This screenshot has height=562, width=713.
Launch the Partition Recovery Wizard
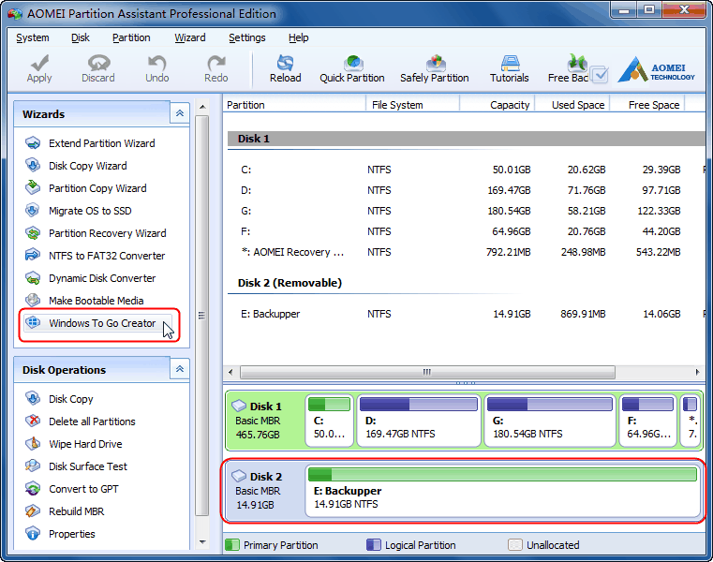[x=108, y=233]
